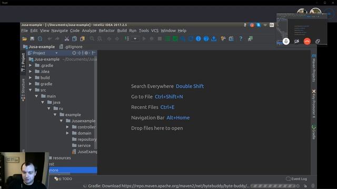Image resolution: width=337 pixels, height=189 pixels.
Task: Click the Undo arrow icon
Action: click(x=49, y=39)
